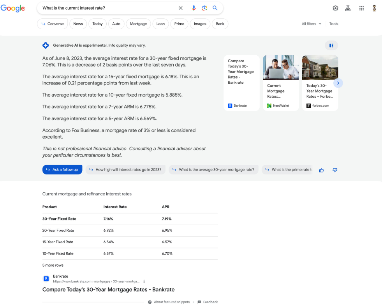This screenshot has width=382, height=306.
Task: Open the Google apps grid
Action: (361, 8)
